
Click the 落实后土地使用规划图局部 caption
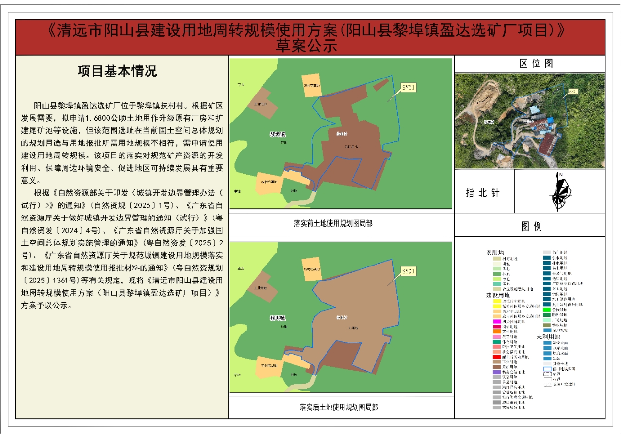[x=339, y=407]
